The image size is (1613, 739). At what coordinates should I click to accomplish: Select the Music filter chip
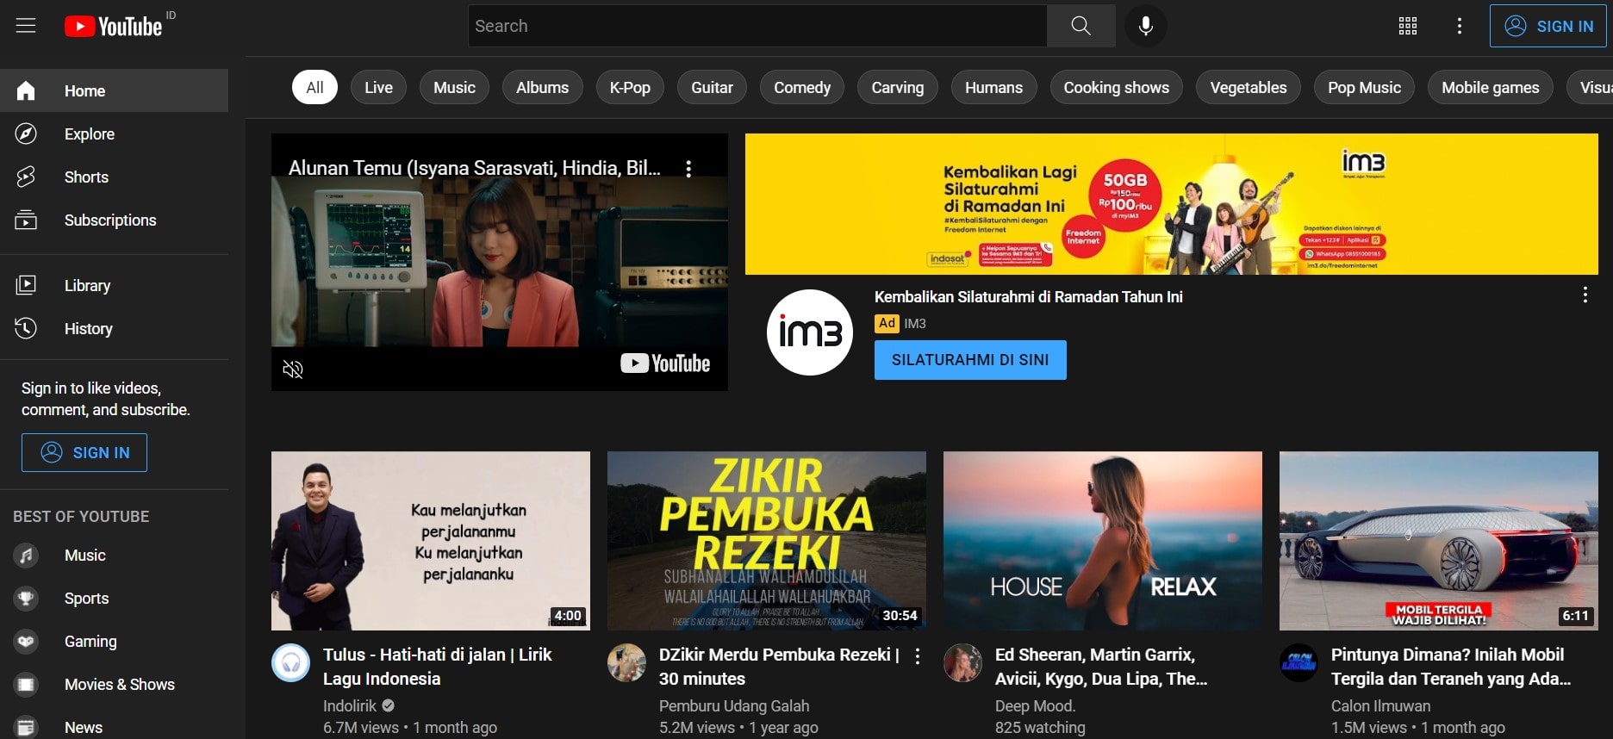coord(454,87)
